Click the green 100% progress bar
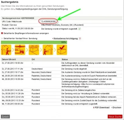The height and width of the screenshot is (120, 124). [x=34, y=42]
